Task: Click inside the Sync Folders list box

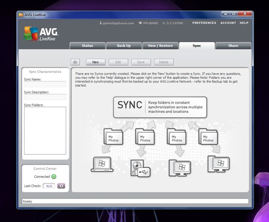Action: (45, 131)
